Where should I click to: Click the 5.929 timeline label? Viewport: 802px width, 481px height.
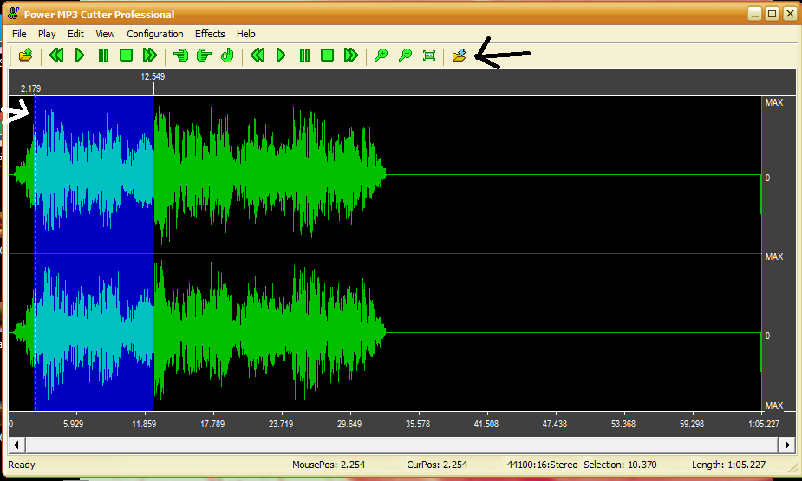73,424
